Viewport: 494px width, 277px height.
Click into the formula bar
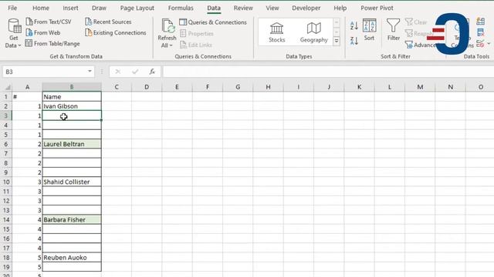click(327, 72)
